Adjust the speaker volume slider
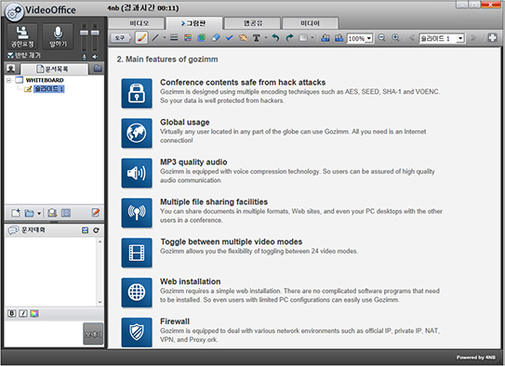 (95, 33)
